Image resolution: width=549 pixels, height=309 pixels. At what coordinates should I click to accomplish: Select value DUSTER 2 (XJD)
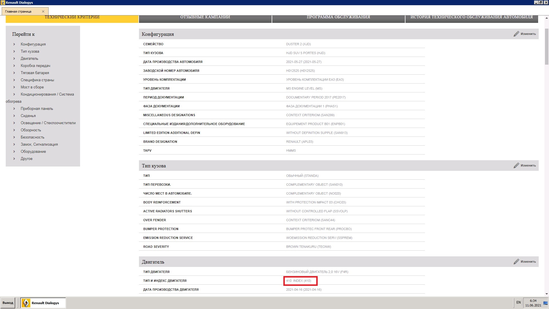[298, 44]
